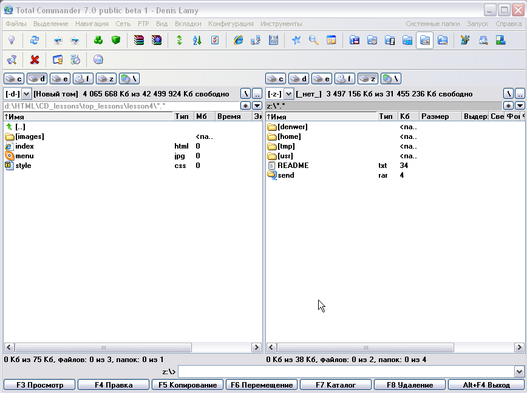Switch the left panel to drive c
This screenshot has height=393, width=527.
pyautogui.click(x=14, y=79)
